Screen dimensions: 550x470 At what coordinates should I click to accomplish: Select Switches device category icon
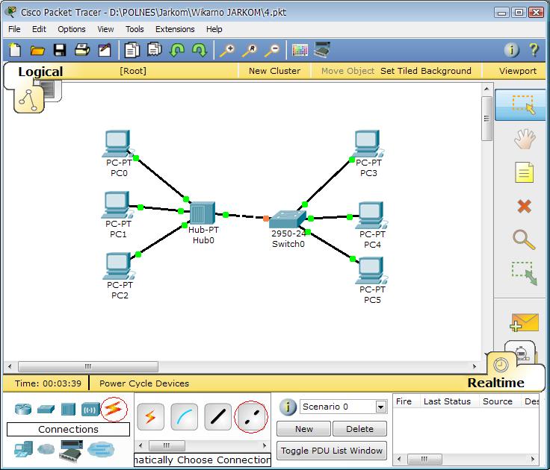point(46,409)
